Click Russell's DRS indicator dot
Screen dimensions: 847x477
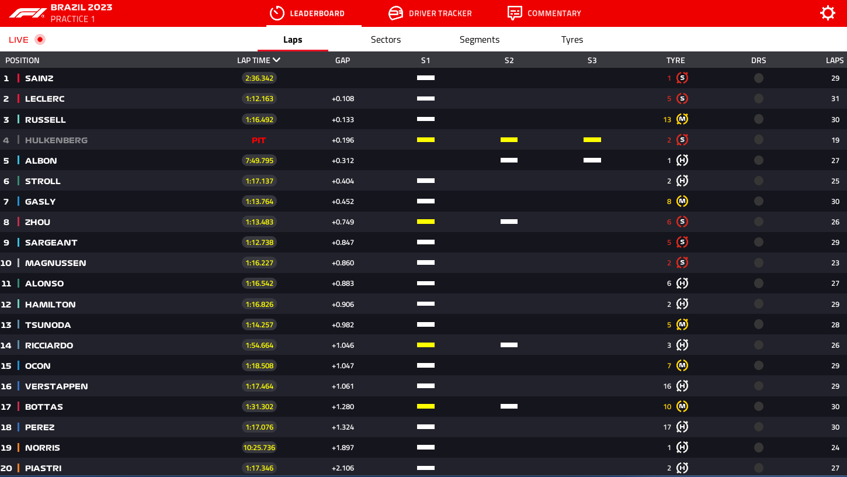[758, 119]
